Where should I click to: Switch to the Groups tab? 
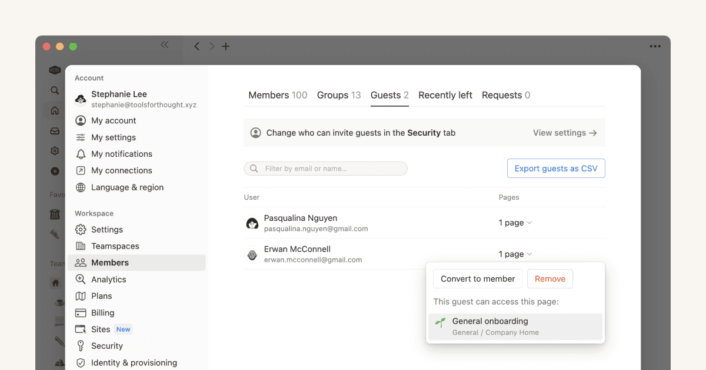click(339, 95)
